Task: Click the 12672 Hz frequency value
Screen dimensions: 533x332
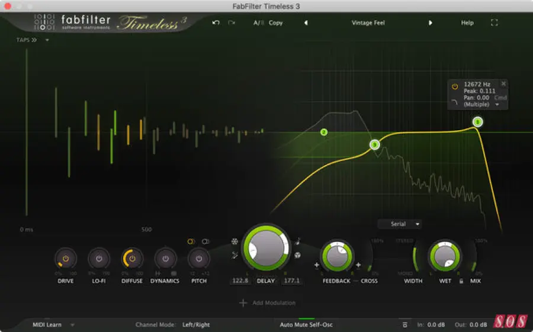Action: pos(477,84)
